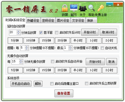Click 半小时 preset under 延时自动锁屏

pos(78,40)
